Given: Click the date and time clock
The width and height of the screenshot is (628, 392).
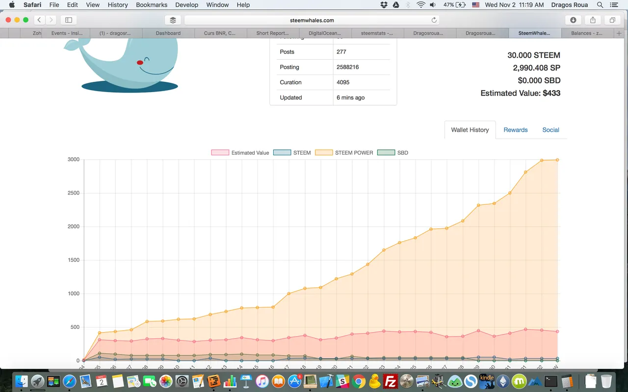Looking at the screenshot, I should click(x=514, y=5).
